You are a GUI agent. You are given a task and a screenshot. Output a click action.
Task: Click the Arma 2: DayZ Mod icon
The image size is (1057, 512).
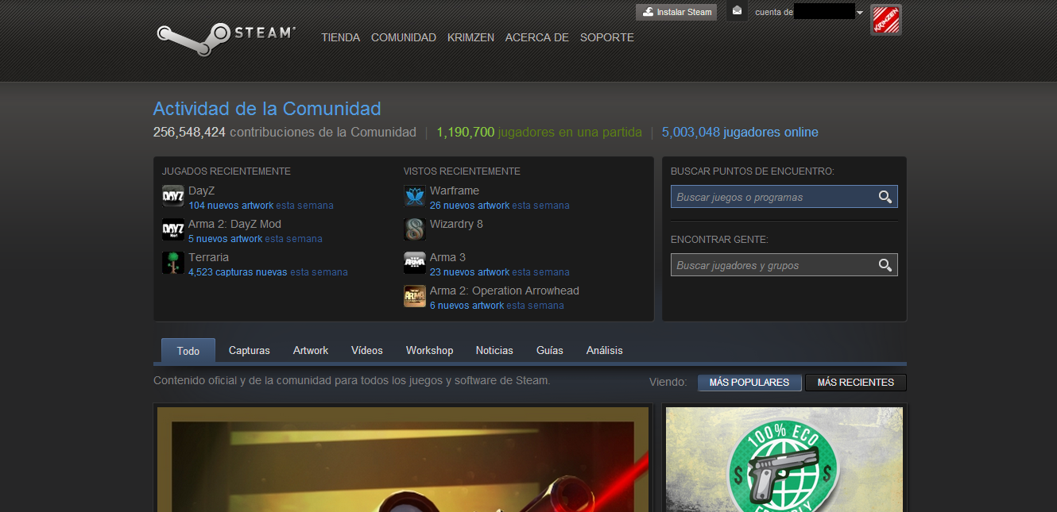(173, 229)
